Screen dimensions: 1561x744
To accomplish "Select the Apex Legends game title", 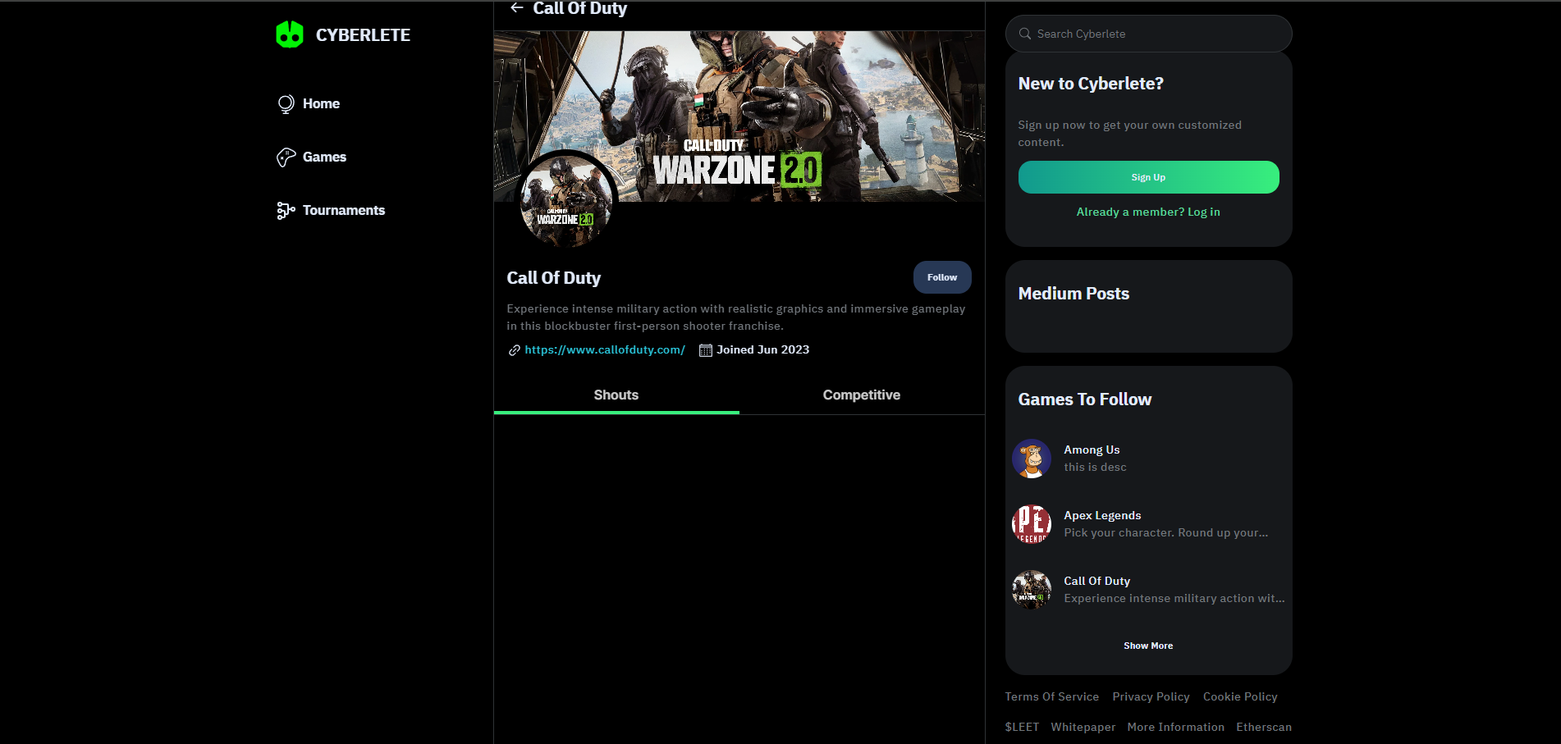I will (x=1102, y=516).
